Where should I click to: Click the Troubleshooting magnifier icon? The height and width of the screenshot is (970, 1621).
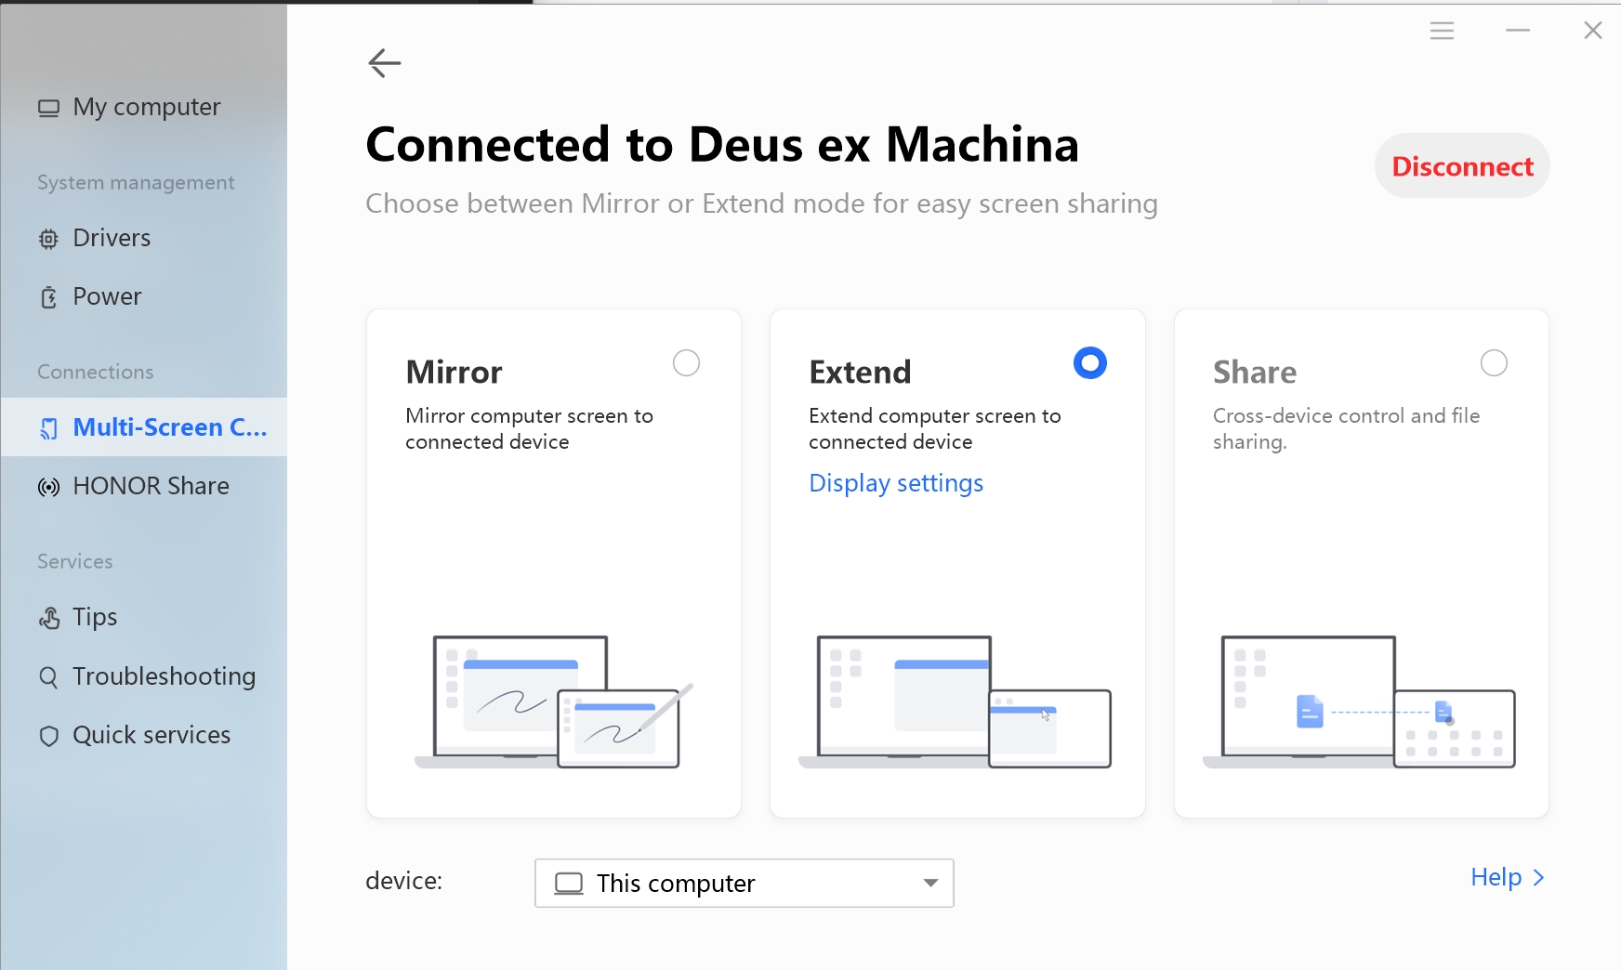pyautogui.click(x=48, y=676)
